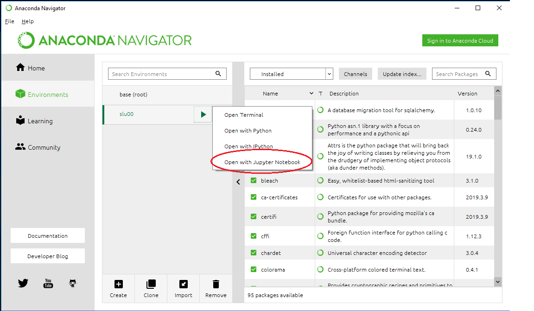Click the Home icon in sidebar

pyautogui.click(x=20, y=68)
